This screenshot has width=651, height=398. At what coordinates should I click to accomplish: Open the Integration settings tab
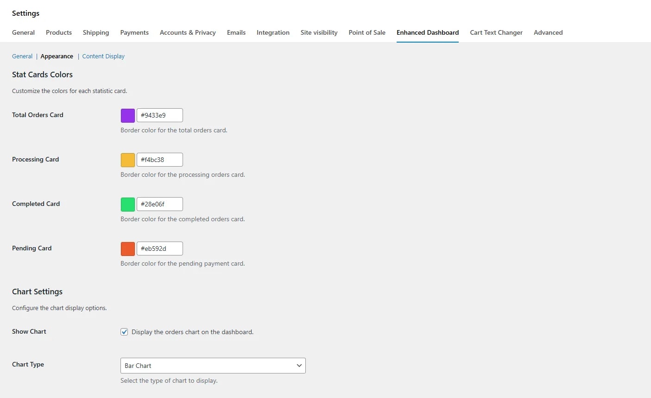pyautogui.click(x=273, y=32)
